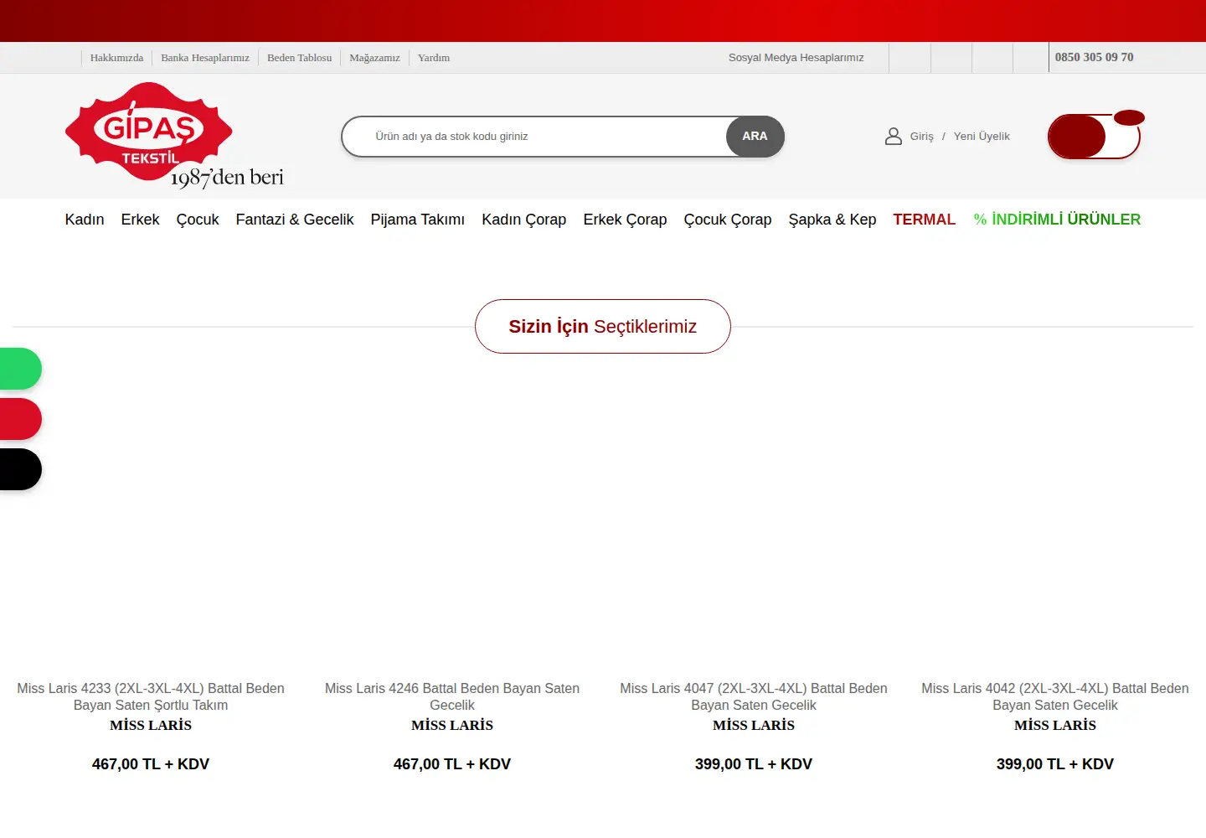Screen dimensions: 1206x838
Task: Click MİSS LARİS brand under product 4047
Action: [x=754, y=725]
